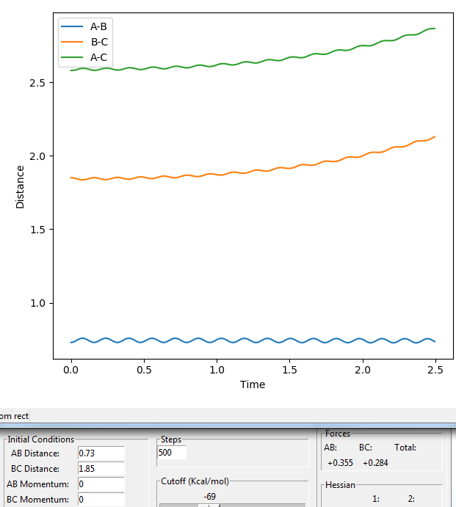Click the Initial Conditions group heading
This screenshot has width=456, height=507.
pyautogui.click(x=41, y=439)
